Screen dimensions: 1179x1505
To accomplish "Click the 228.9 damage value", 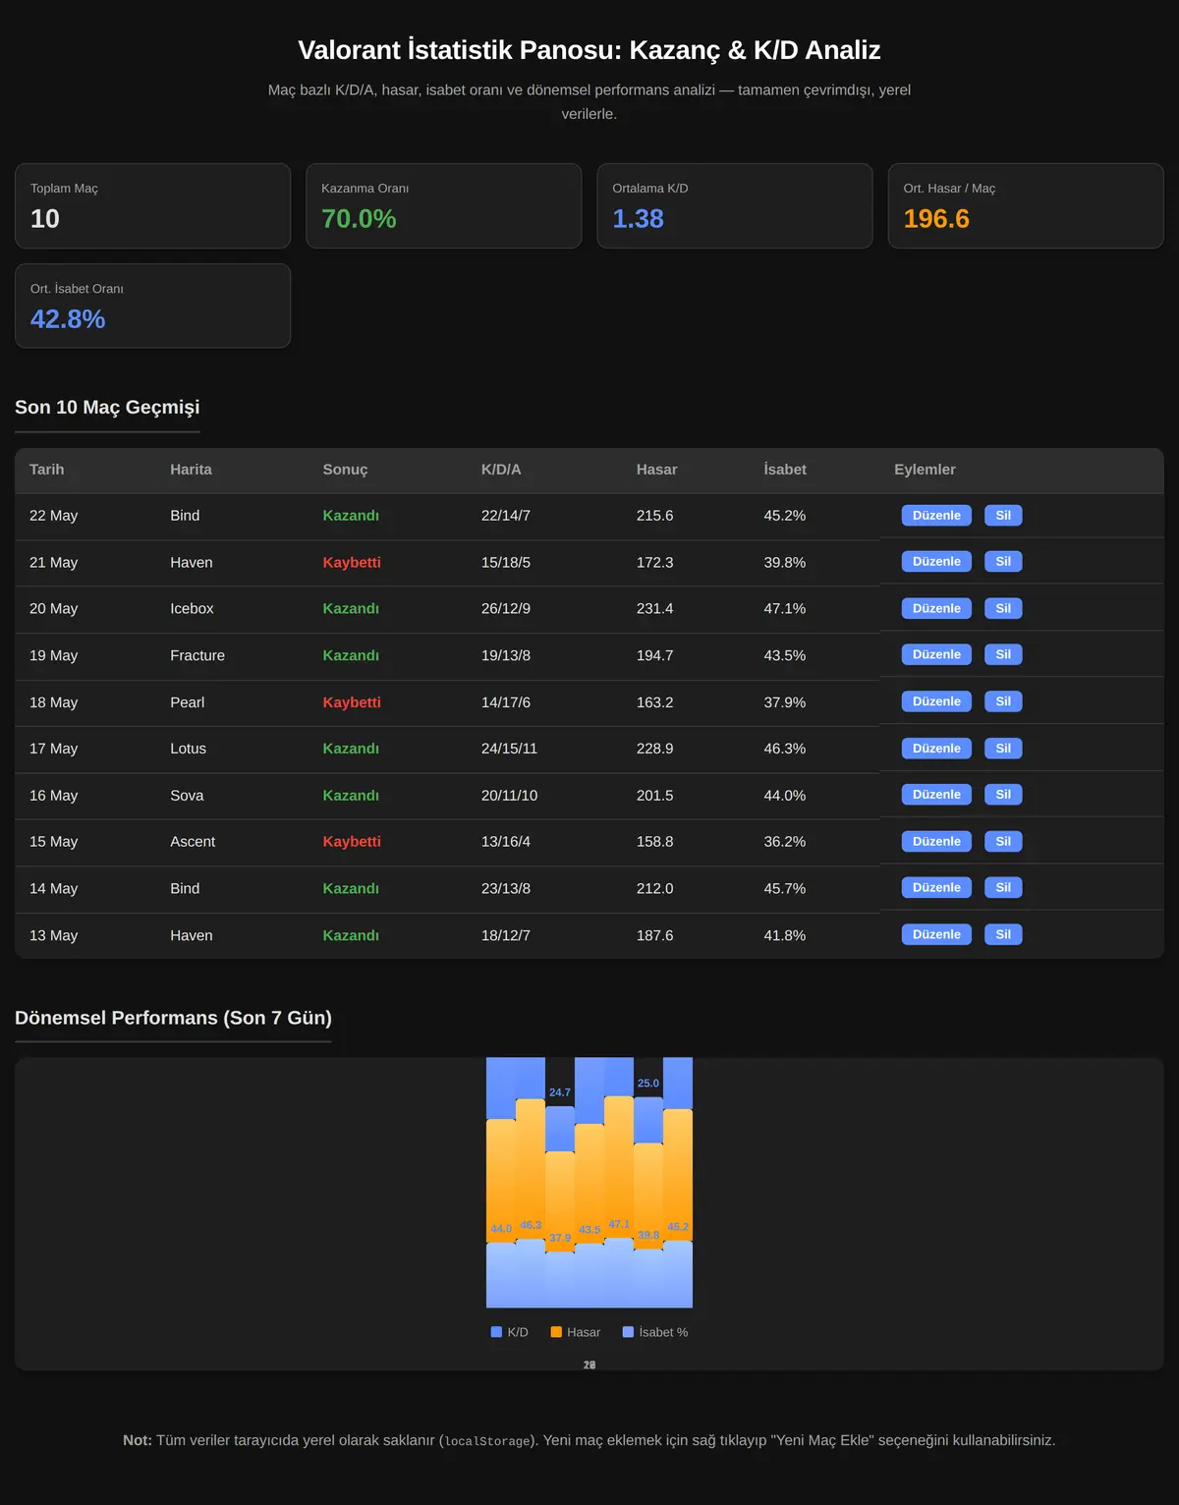I will tap(655, 749).
